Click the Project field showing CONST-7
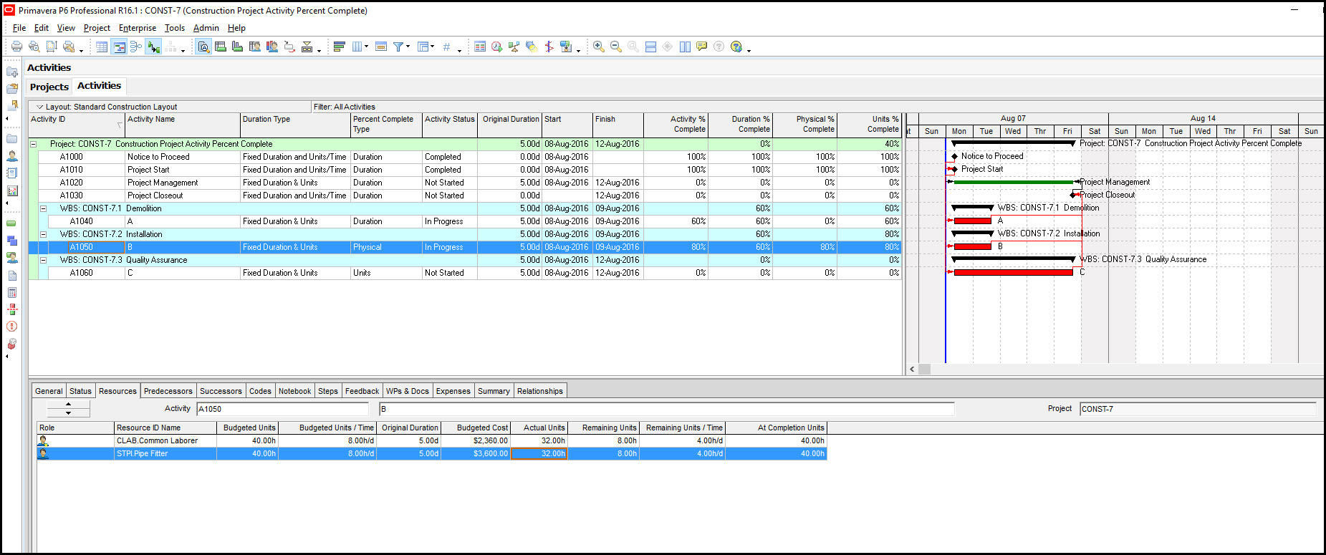The height and width of the screenshot is (555, 1326). (1198, 409)
